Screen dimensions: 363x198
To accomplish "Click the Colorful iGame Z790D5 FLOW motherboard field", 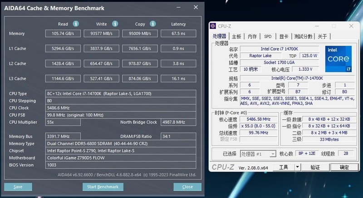I will tap(121, 158).
